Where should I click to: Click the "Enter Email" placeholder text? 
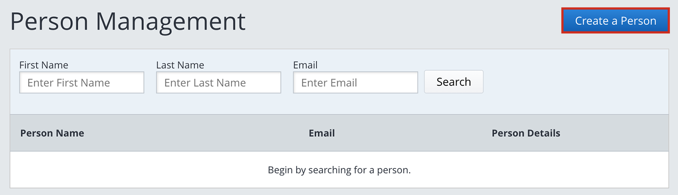329,83
